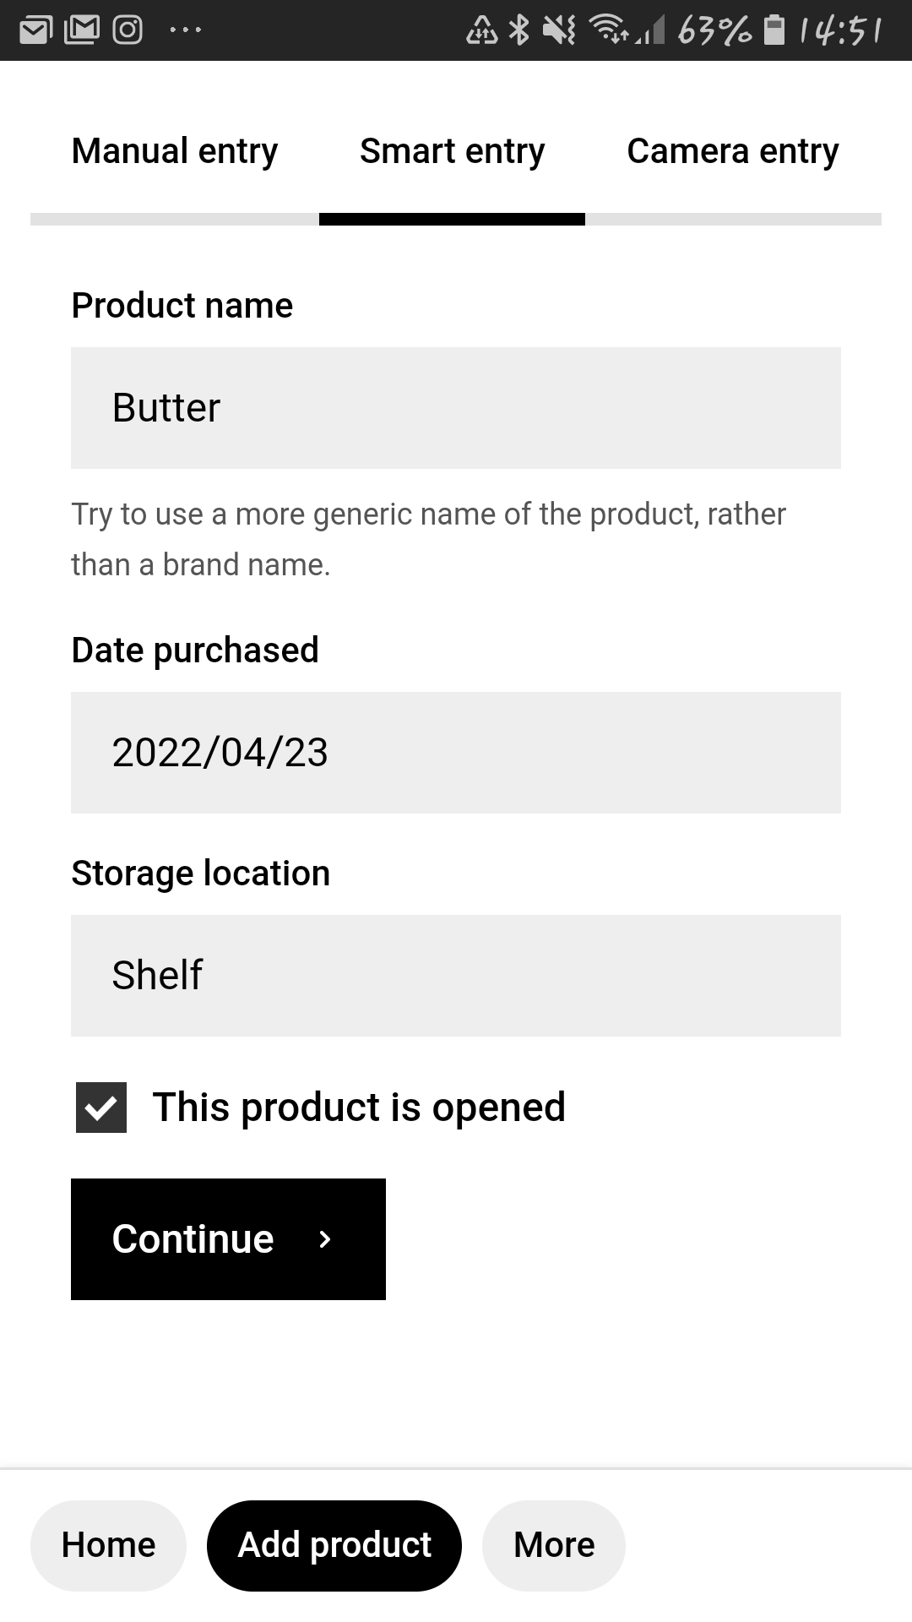The height and width of the screenshot is (1622, 912).
Task: Tap the Bluetooth status icon
Action: pos(519,30)
